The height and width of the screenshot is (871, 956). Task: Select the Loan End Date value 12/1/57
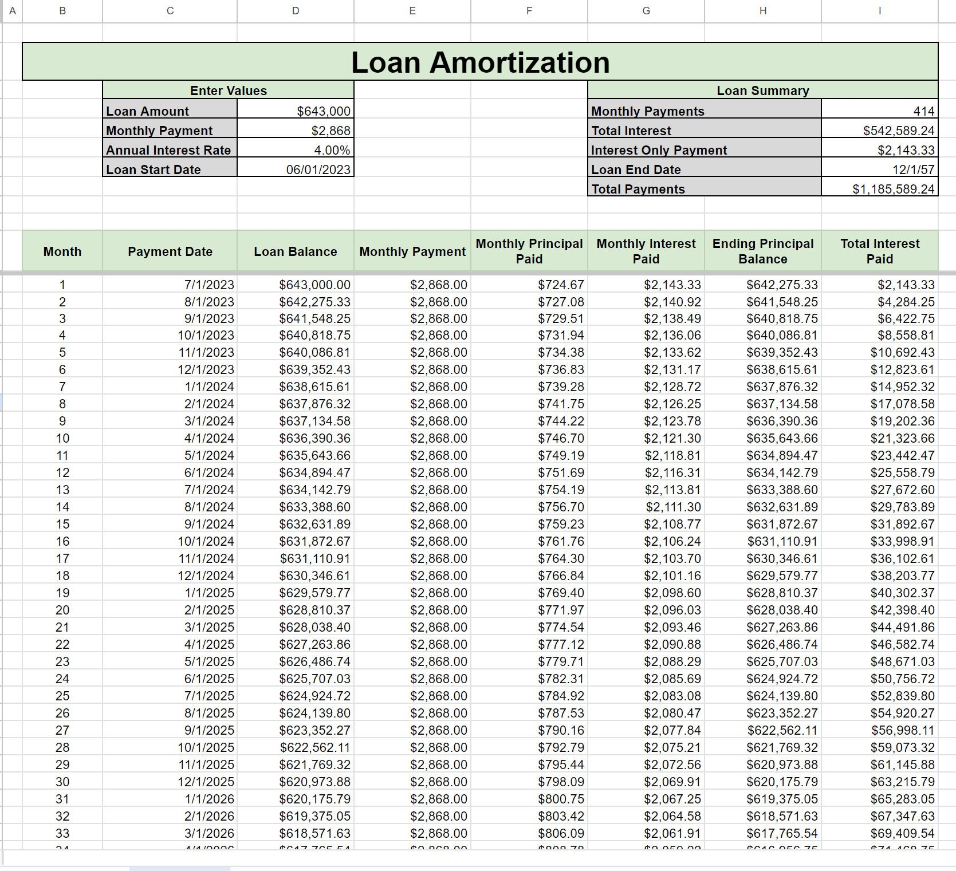click(x=880, y=170)
